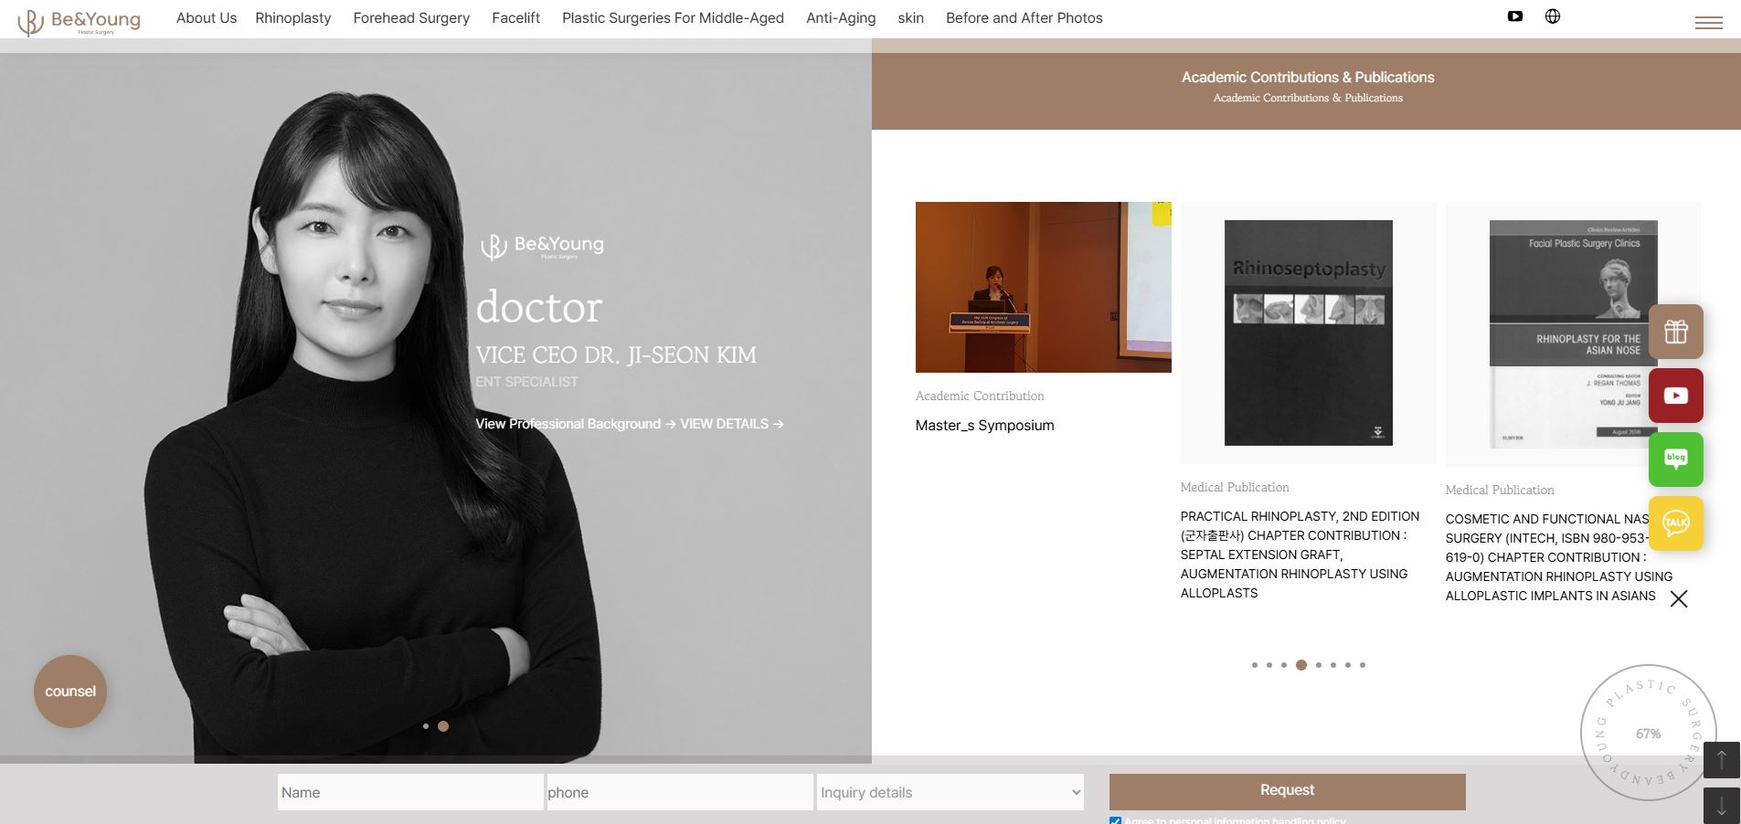The height and width of the screenshot is (824, 1741).
Task: Close the floating quick menu with X
Action: 1678,598
